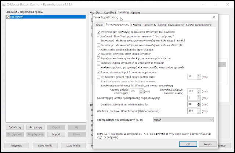Enable Επαναφορά κλείδωμα when άλλο κλειδί πατηθεί

click(98, 45)
